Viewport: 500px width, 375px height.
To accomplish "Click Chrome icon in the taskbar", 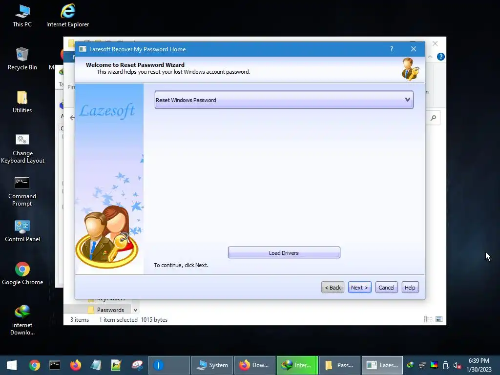I will pyautogui.click(x=35, y=365).
